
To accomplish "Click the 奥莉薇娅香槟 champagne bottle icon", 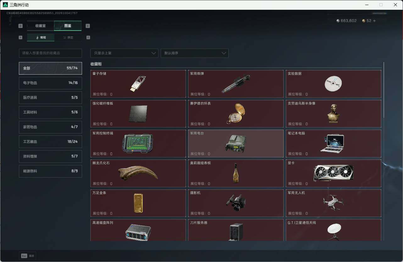I will (x=236, y=173).
